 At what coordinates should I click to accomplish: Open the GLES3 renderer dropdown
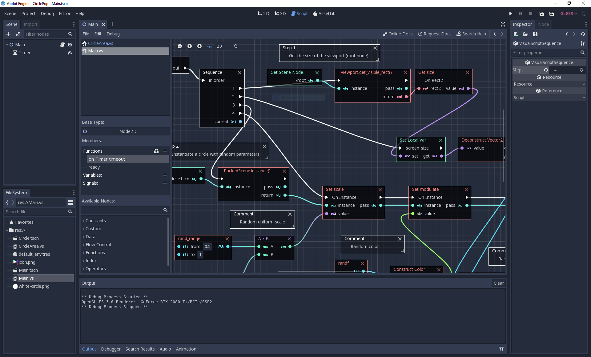[568, 14]
